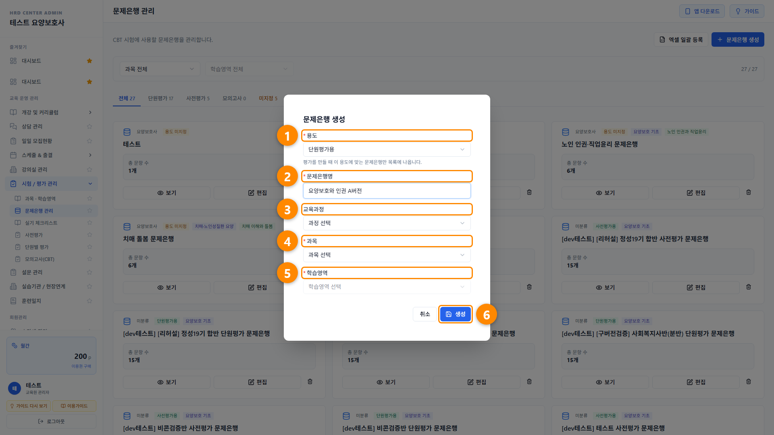Click the 강의실 관리 building icon
The height and width of the screenshot is (435, 774).
click(x=13, y=170)
